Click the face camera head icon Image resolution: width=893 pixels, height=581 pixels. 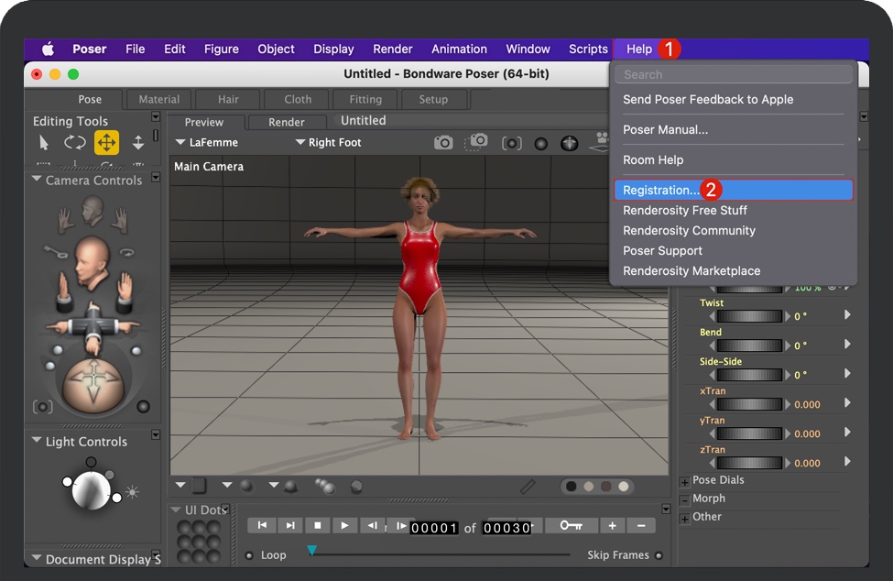click(x=92, y=262)
